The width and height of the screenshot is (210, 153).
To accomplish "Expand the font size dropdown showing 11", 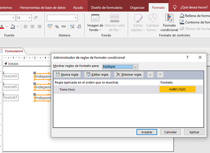I will [29, 18].
